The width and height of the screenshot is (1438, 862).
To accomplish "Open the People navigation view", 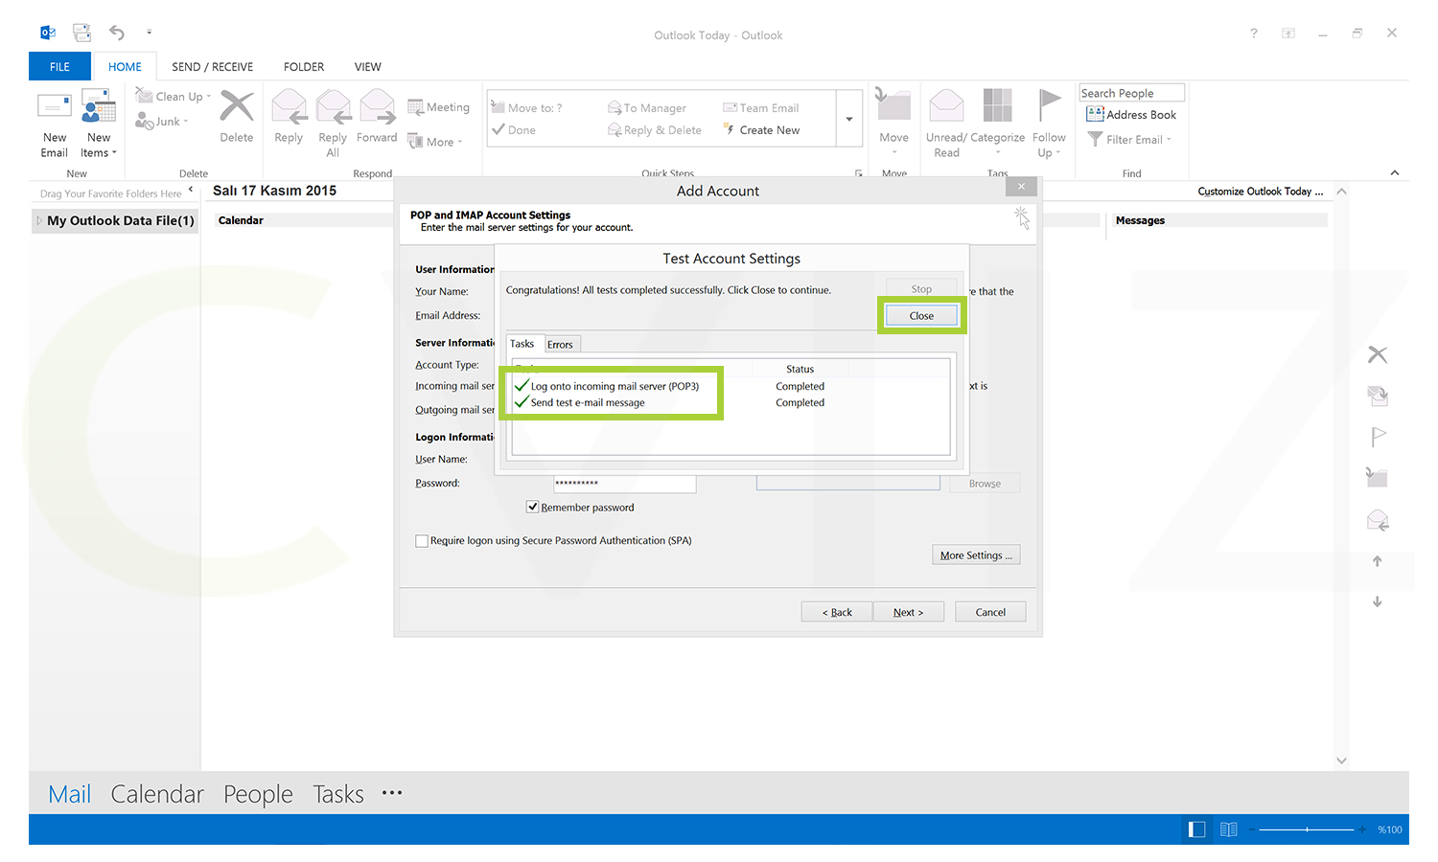I will coord(258,794).
